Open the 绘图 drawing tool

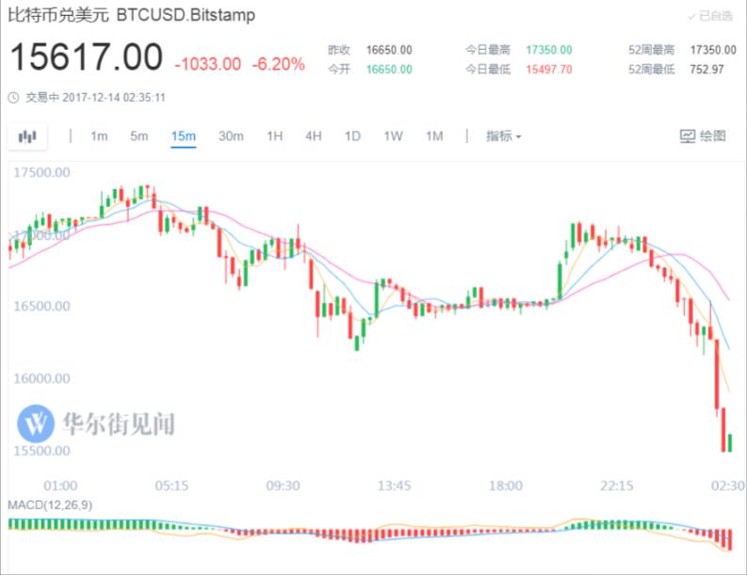pyautogui.click(x=703, y=136)
